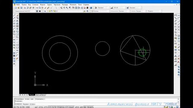Select the Line tool in Draw toolbar
Image resolution: width=193 pixels, height=108 pixels.
click(14, 15)
